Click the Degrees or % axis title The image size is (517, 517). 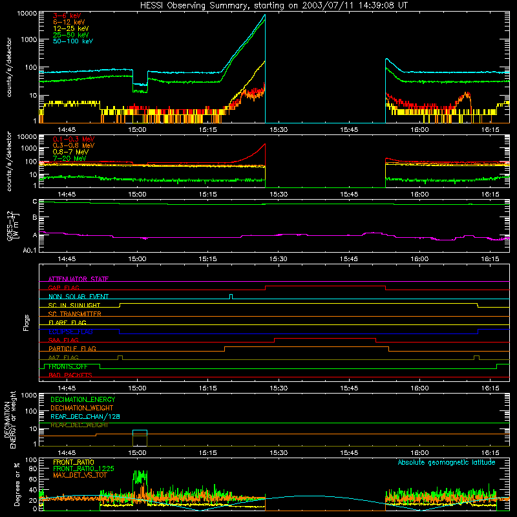tap(17, 484)
